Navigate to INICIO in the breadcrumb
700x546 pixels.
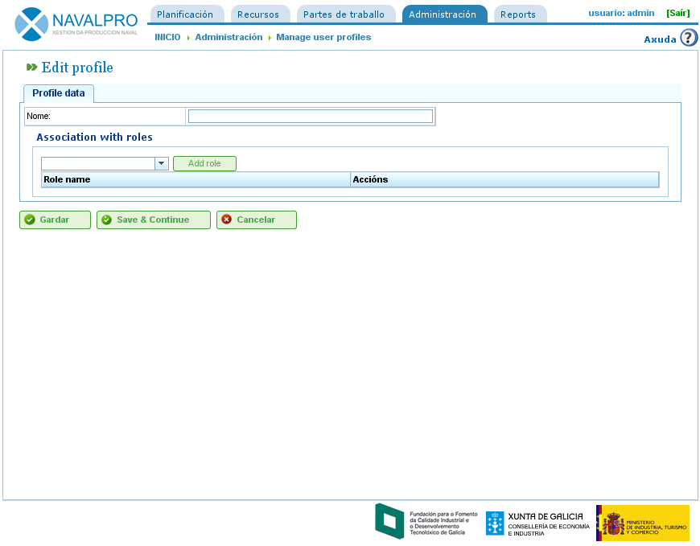[167, 38]
